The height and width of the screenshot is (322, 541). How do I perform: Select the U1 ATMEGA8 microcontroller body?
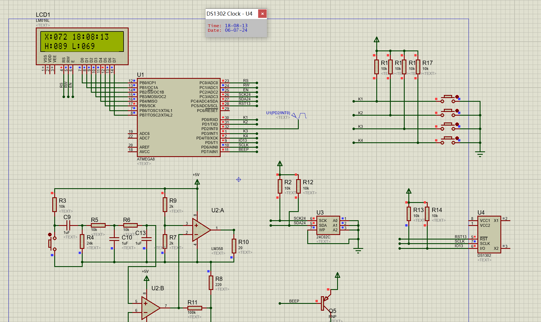tap(179, 117)
